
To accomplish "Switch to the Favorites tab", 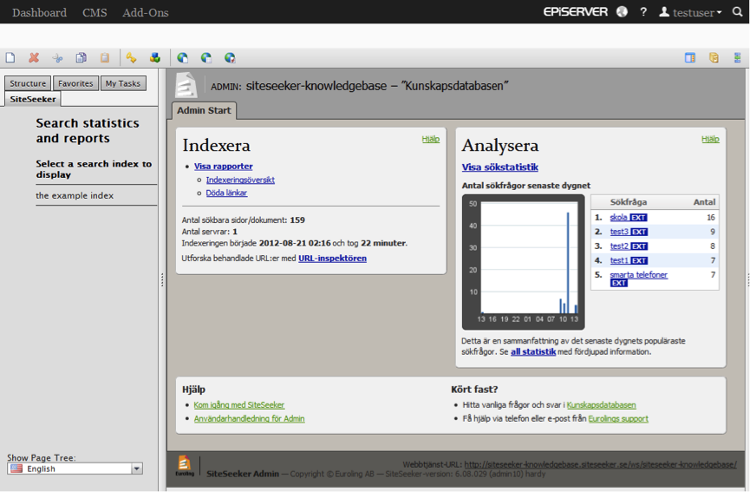I will click(x=75, y=83).
